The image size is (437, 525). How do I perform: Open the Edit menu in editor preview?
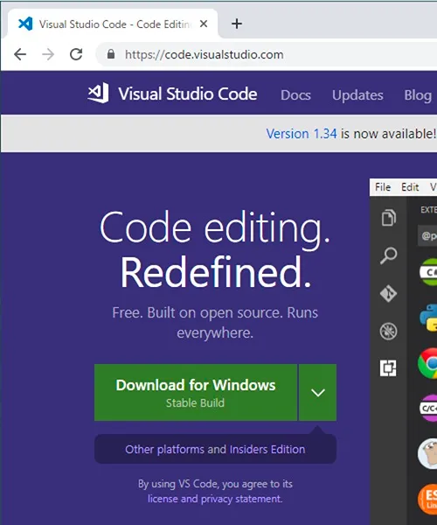pos(410,187)
